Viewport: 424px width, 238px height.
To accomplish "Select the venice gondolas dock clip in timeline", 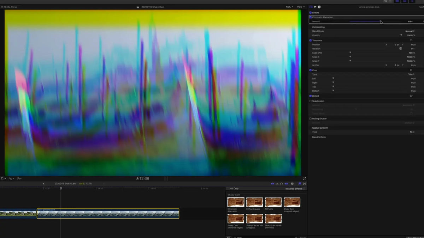I will coord(108,214).
